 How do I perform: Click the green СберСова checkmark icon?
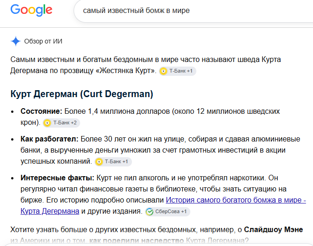pyautogui.click(x=150, y=212)
